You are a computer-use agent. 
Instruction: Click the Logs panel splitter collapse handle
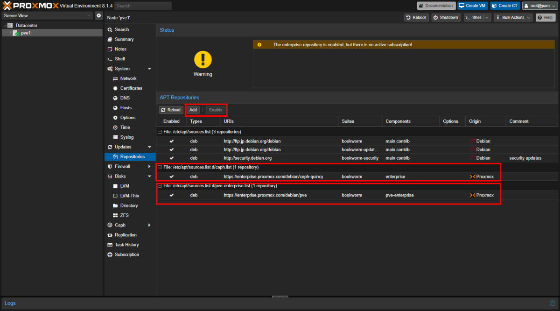(280, 297)
